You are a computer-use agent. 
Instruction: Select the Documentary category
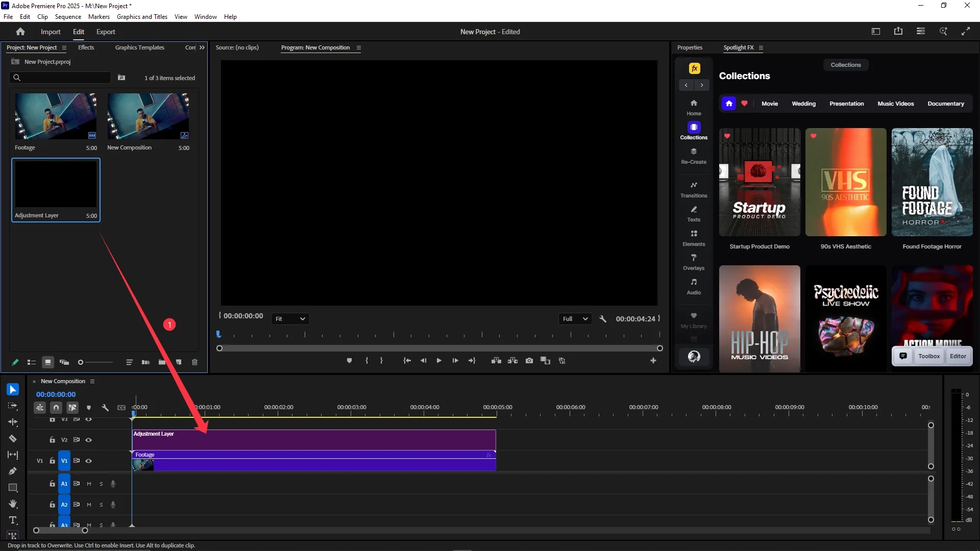pos(946,104)
